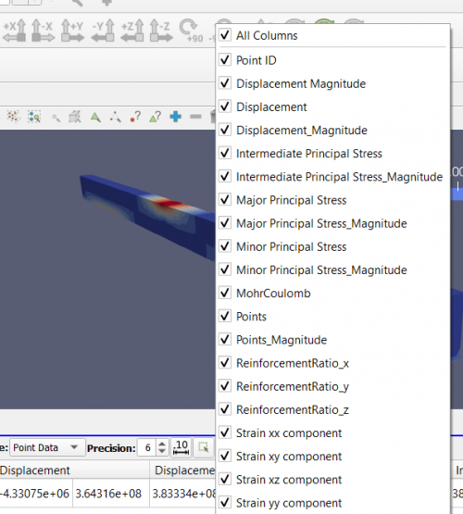Select Strain xy component menu entry
Image resolution: width=463 pixels, height=514 pixels.
pos(332,456)
